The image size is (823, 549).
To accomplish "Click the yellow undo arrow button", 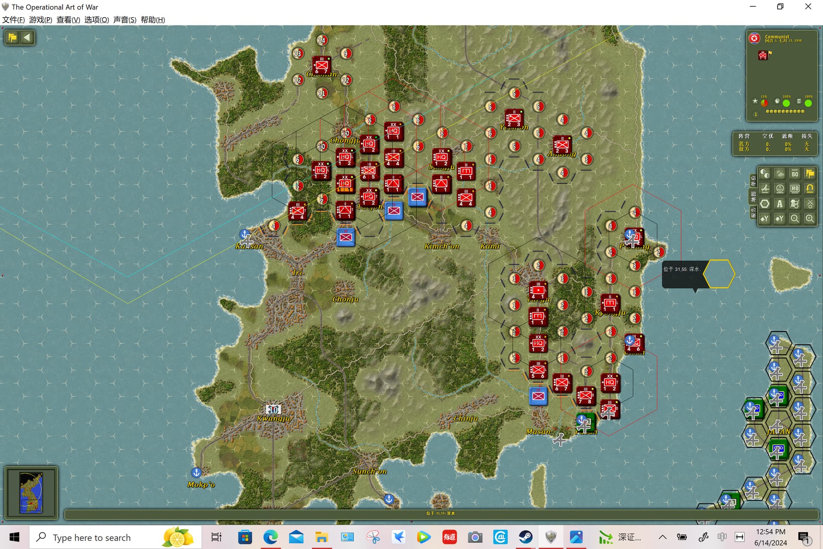I will tap(810, 189).
